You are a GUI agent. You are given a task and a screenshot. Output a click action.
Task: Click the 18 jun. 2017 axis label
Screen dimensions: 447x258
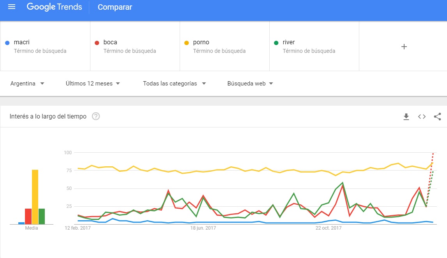203,228
